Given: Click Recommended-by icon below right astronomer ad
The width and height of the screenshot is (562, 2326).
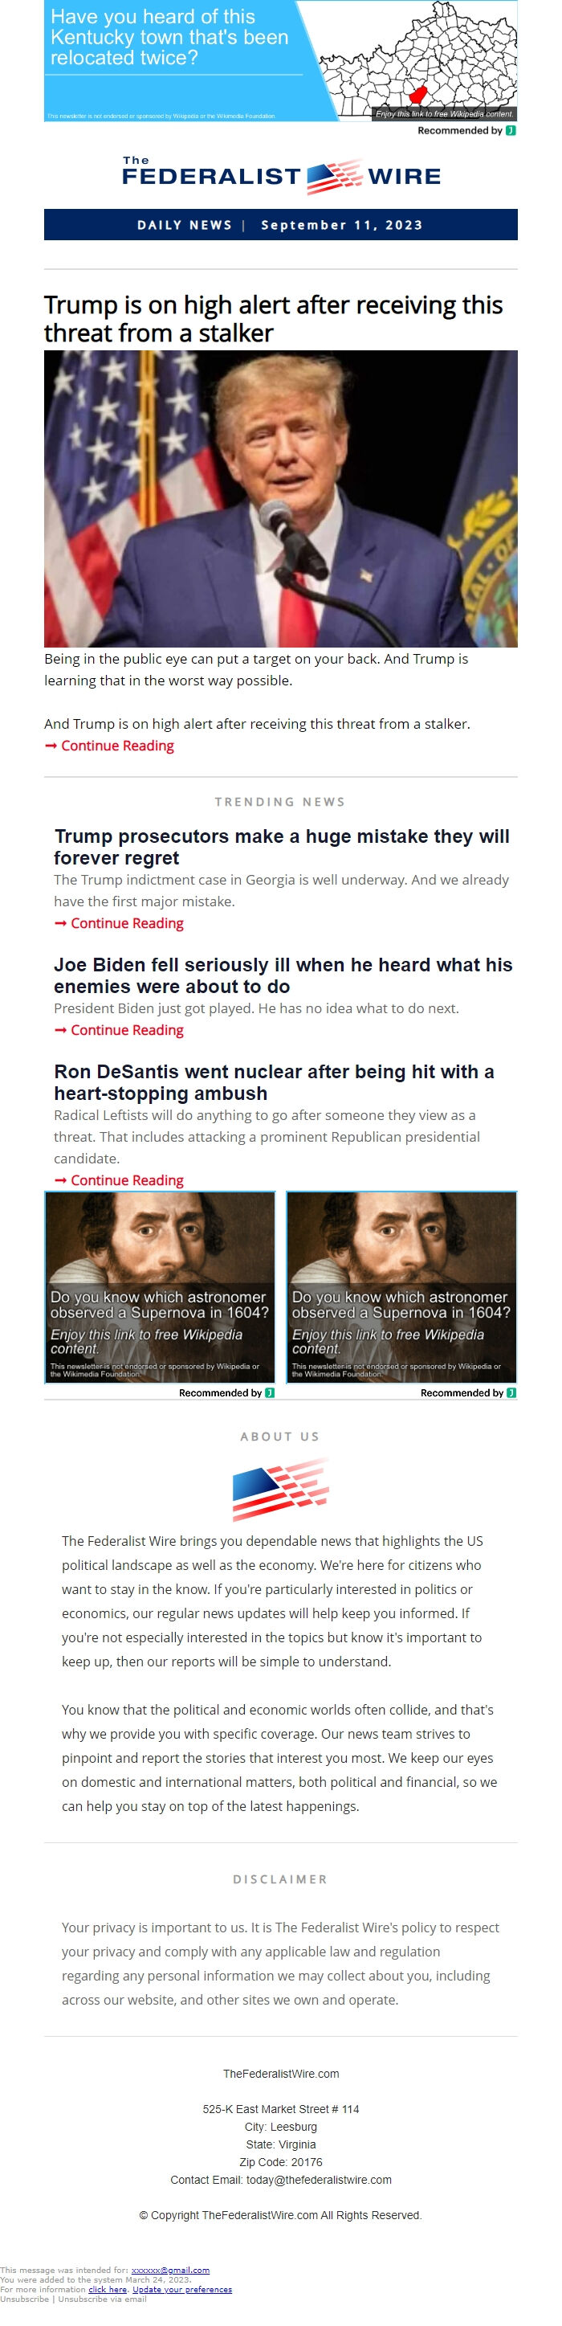Looking at the screenshot, I should tap(511, 1393).
